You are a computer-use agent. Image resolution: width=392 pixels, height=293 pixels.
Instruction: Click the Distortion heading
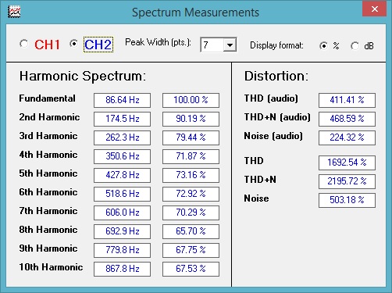[x=276, y=77]
